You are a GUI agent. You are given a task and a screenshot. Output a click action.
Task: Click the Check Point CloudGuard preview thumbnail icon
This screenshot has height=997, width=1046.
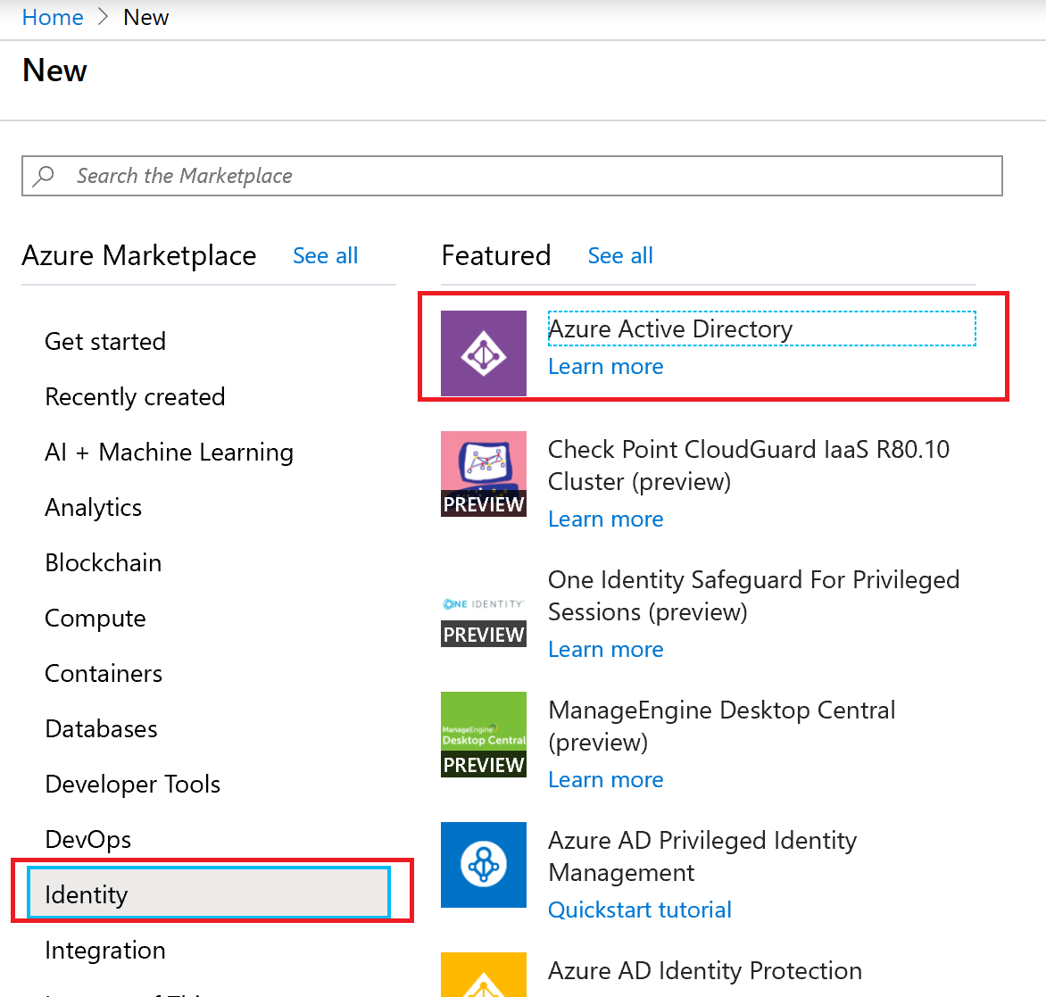(483, 473)
